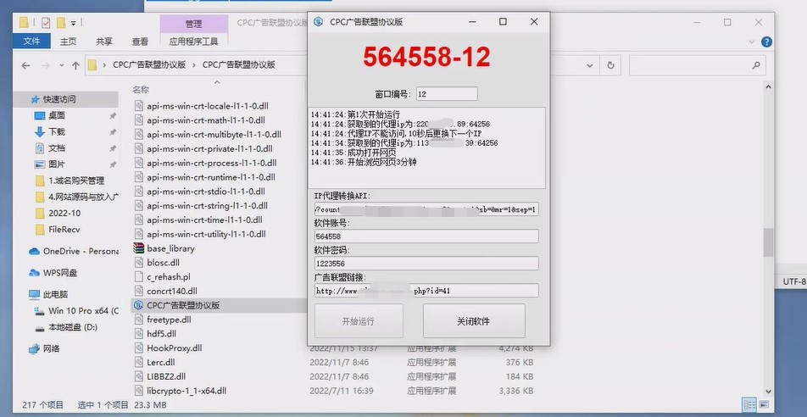Expand the address bar history dropdown
The width and height of the screenshot is (807, 417).
(x=590, y=65)
